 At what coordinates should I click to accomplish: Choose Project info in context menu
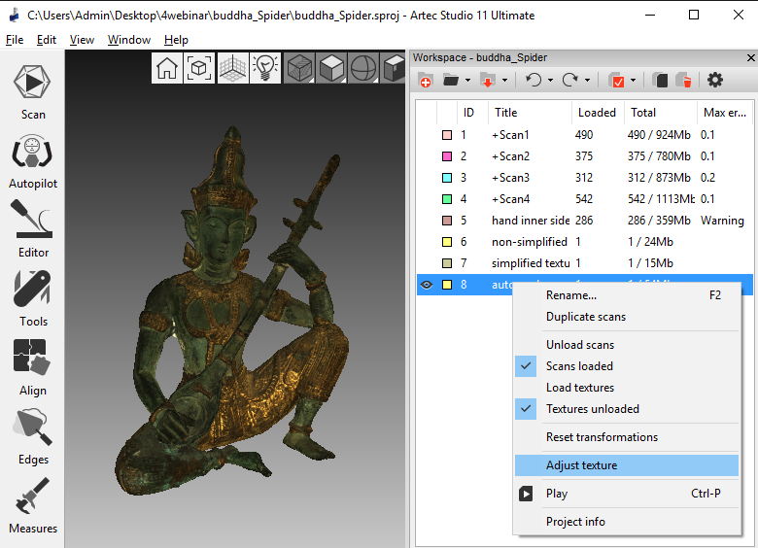627,522
